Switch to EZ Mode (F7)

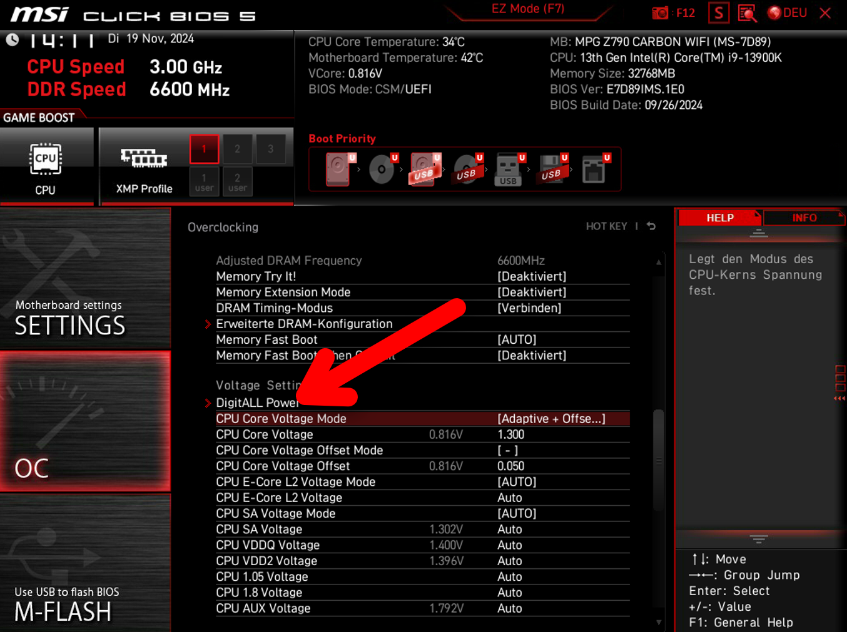pyautogui.click(x=527, y=9)
